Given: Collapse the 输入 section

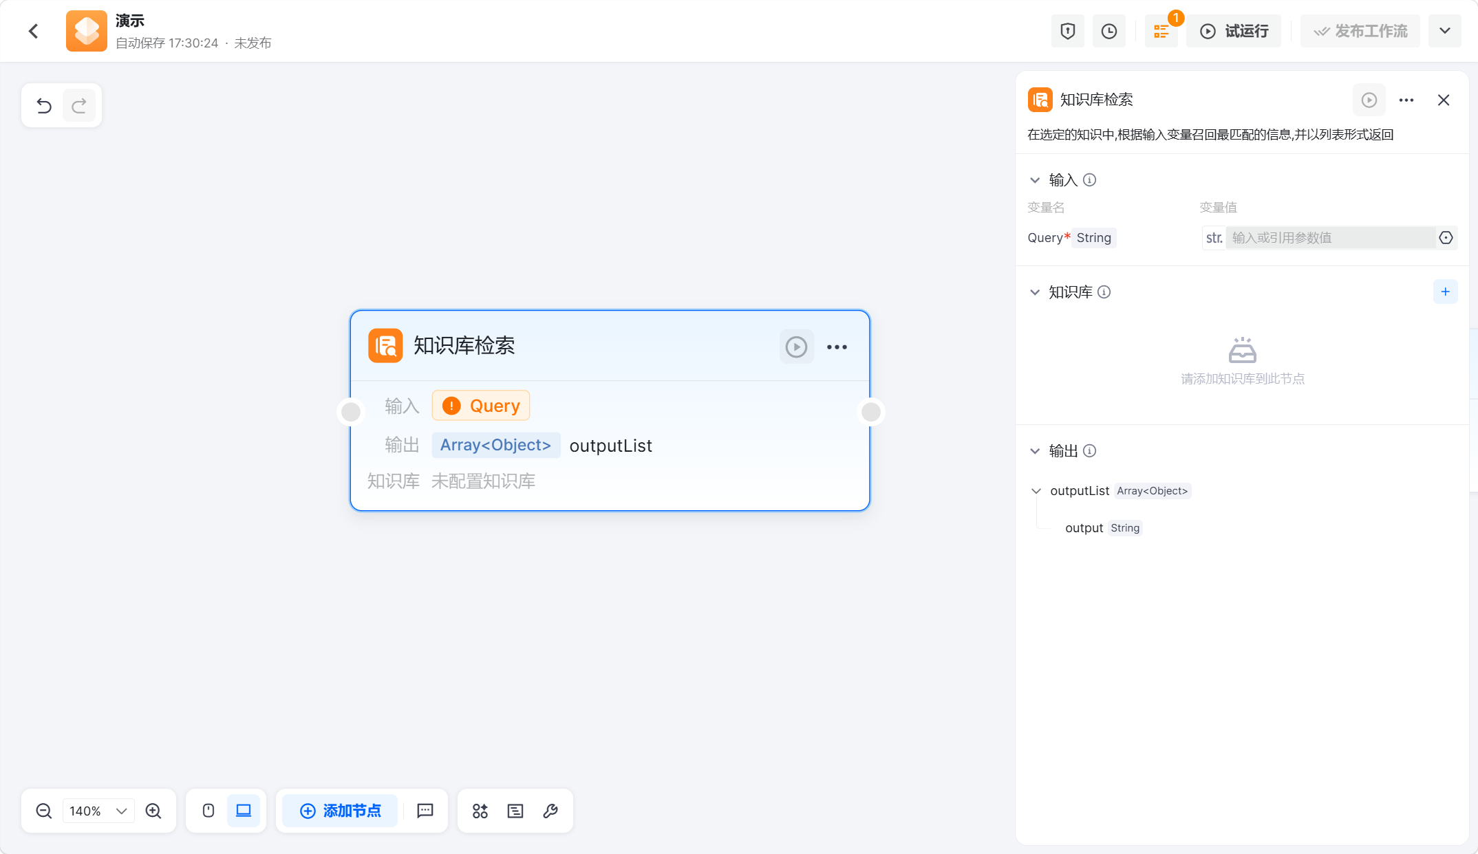Looking at the screenshot, I should click(x=1035, y=180).
